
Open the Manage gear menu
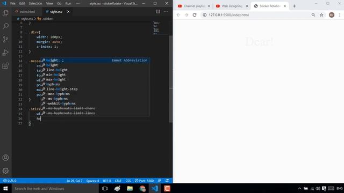pos(5,170)
